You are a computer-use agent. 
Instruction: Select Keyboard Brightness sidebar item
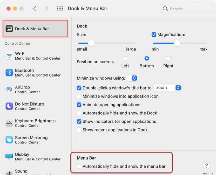[35, 123]
